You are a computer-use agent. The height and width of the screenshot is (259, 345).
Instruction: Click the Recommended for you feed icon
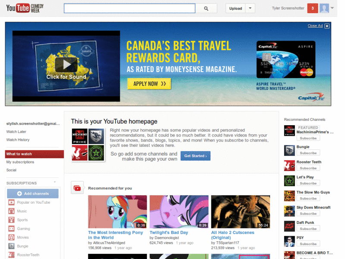[x=77, y=188]
